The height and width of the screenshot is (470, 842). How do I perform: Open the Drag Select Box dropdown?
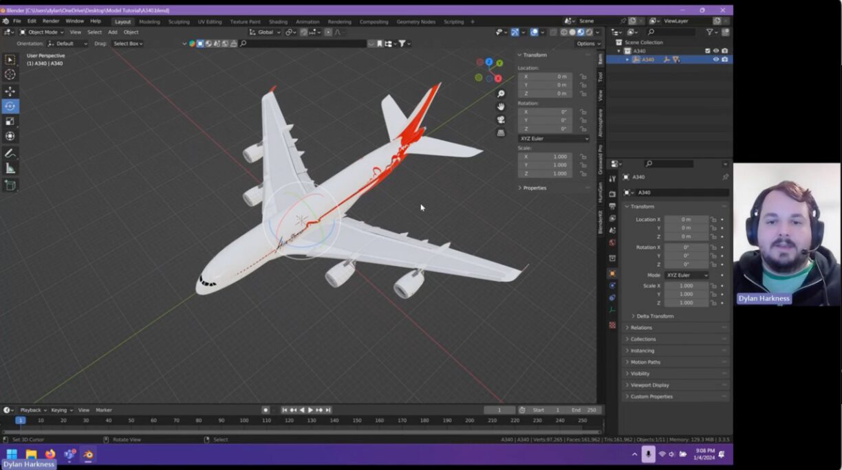127,43
